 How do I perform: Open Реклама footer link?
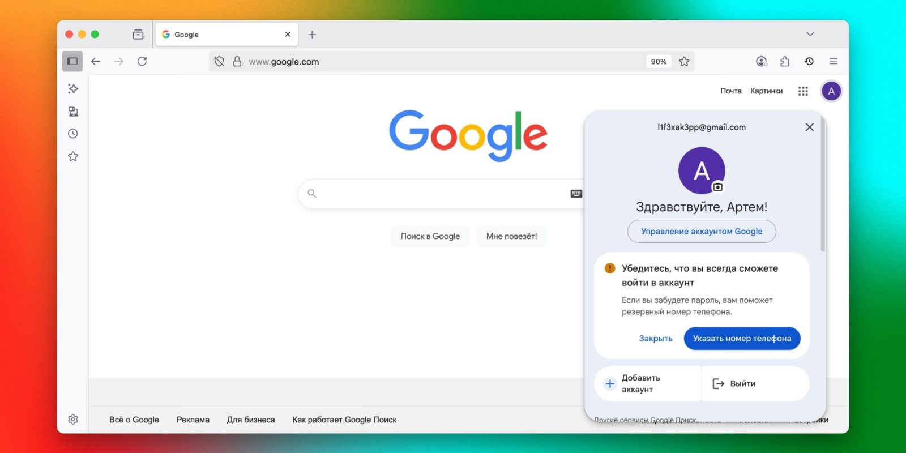point(193,420)
